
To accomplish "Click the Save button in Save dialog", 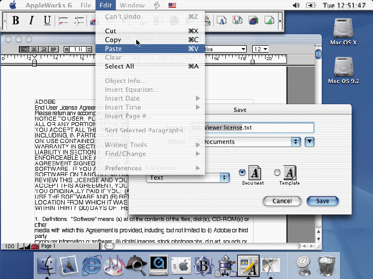I will tap(323, 201).
